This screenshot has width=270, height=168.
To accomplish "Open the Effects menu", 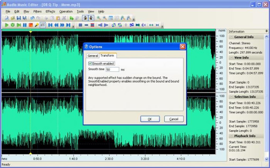I will (50, 12).
